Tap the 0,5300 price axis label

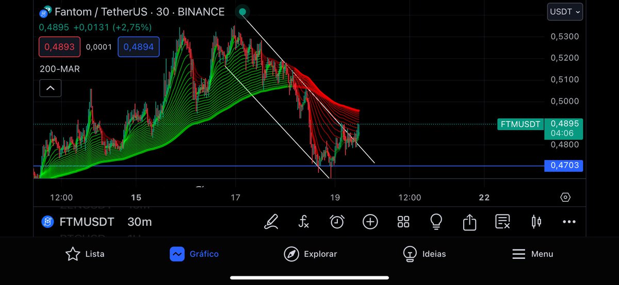coord(564,37)
